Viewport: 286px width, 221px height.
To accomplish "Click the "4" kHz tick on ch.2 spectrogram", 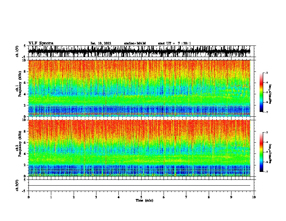I will click(x=25, y=154).
